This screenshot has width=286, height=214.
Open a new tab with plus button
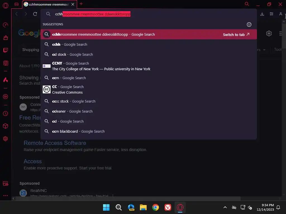(81, 4)
